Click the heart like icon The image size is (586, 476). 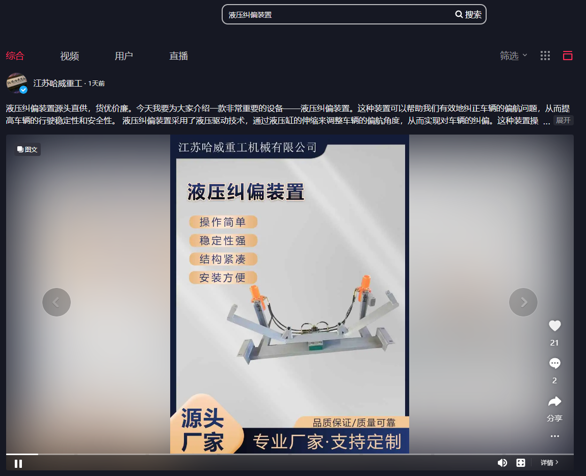554,326
